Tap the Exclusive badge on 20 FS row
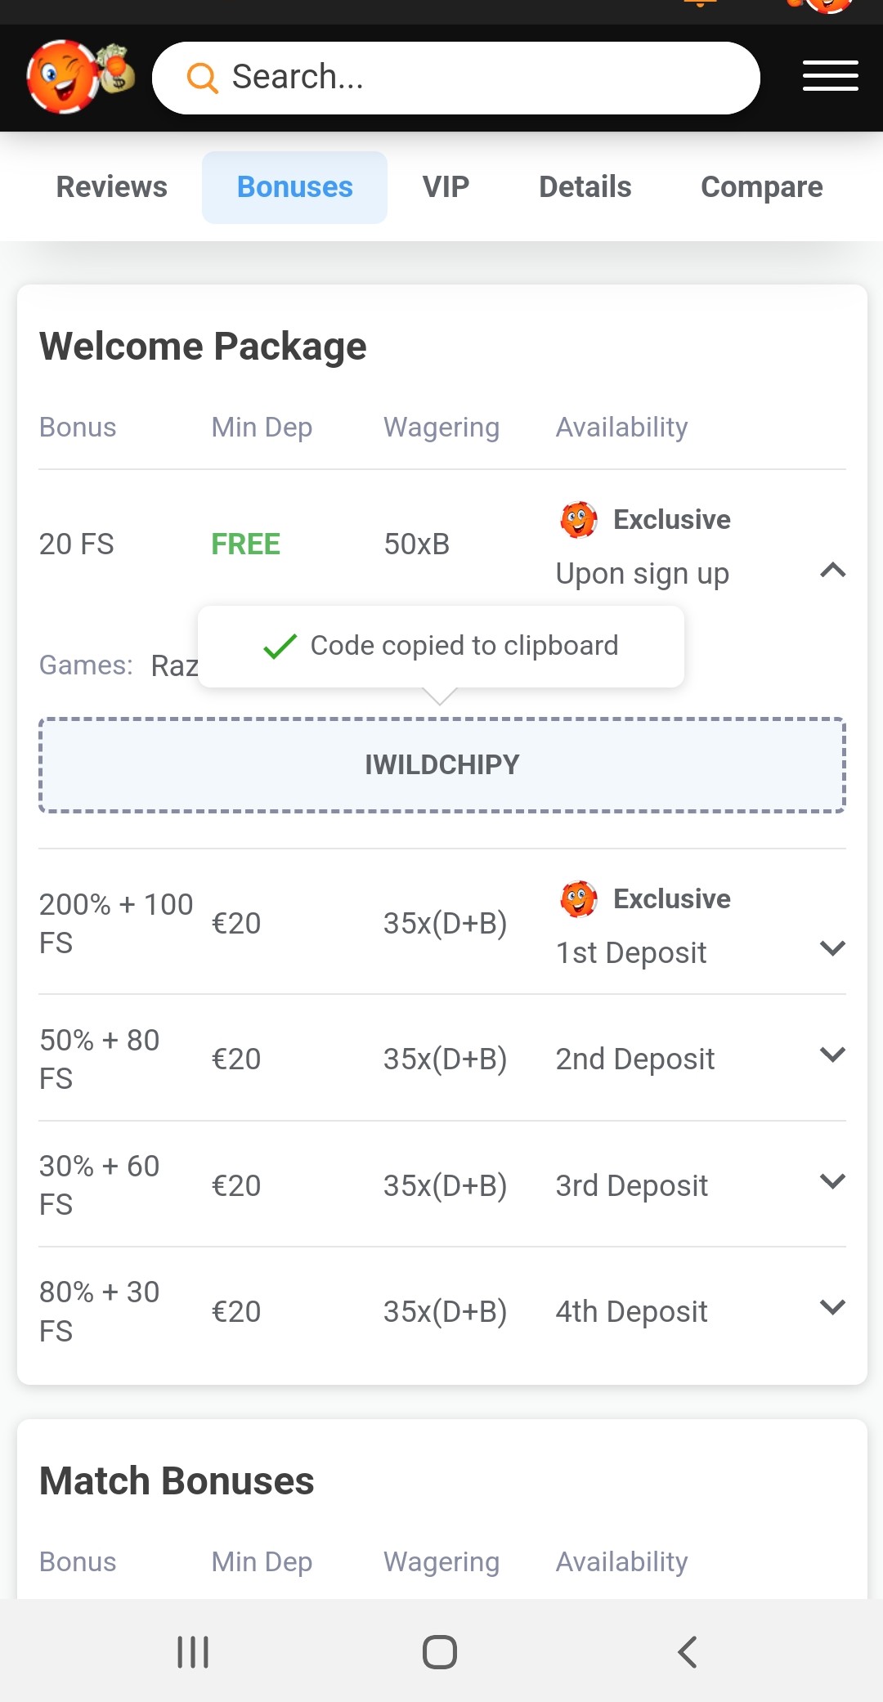The height and width of the screenshot is (1702, 883). 646,520
